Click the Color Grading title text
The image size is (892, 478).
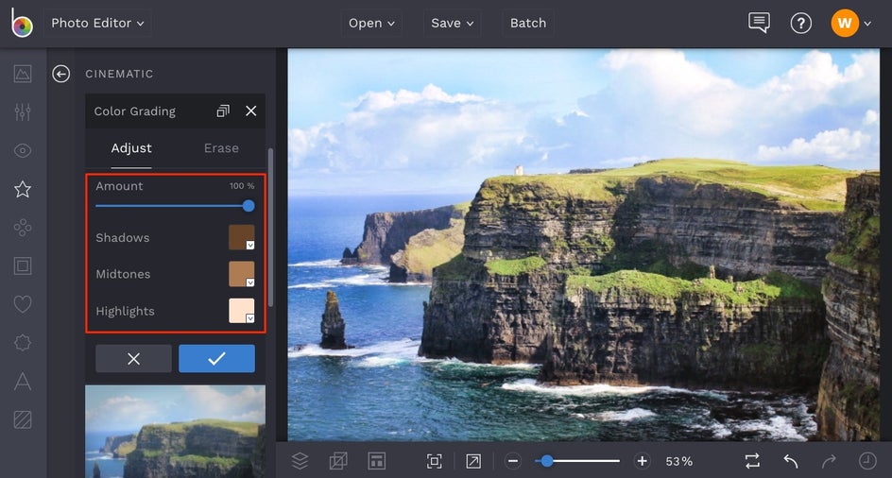(135, 111)
